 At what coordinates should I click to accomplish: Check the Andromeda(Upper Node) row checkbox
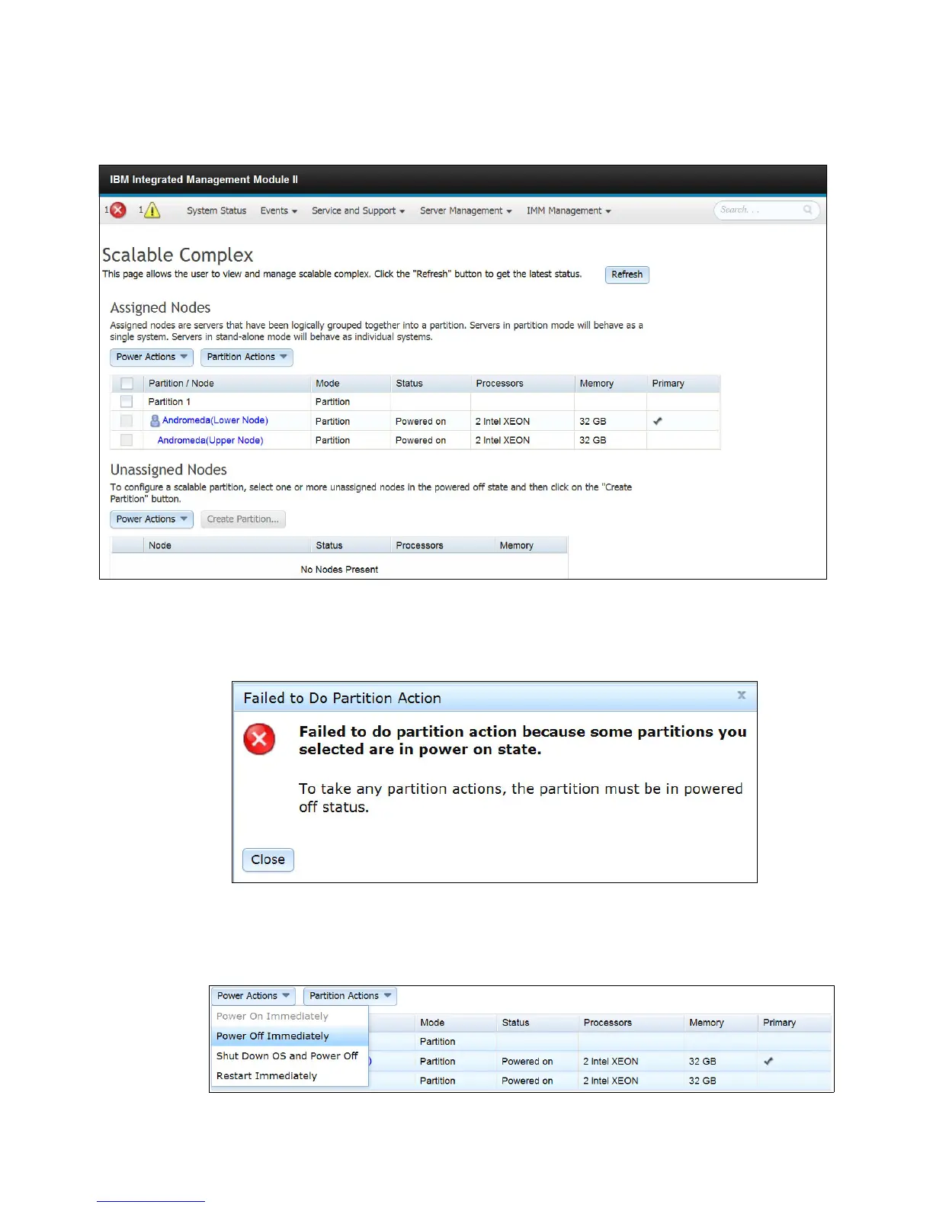point(127,440)
